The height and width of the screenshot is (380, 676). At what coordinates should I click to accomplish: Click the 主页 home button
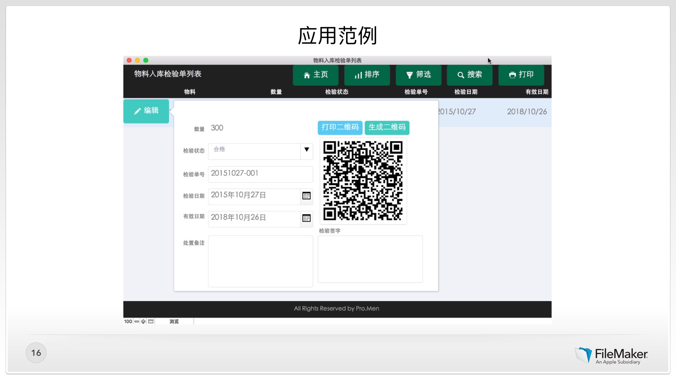pos(315,75)
